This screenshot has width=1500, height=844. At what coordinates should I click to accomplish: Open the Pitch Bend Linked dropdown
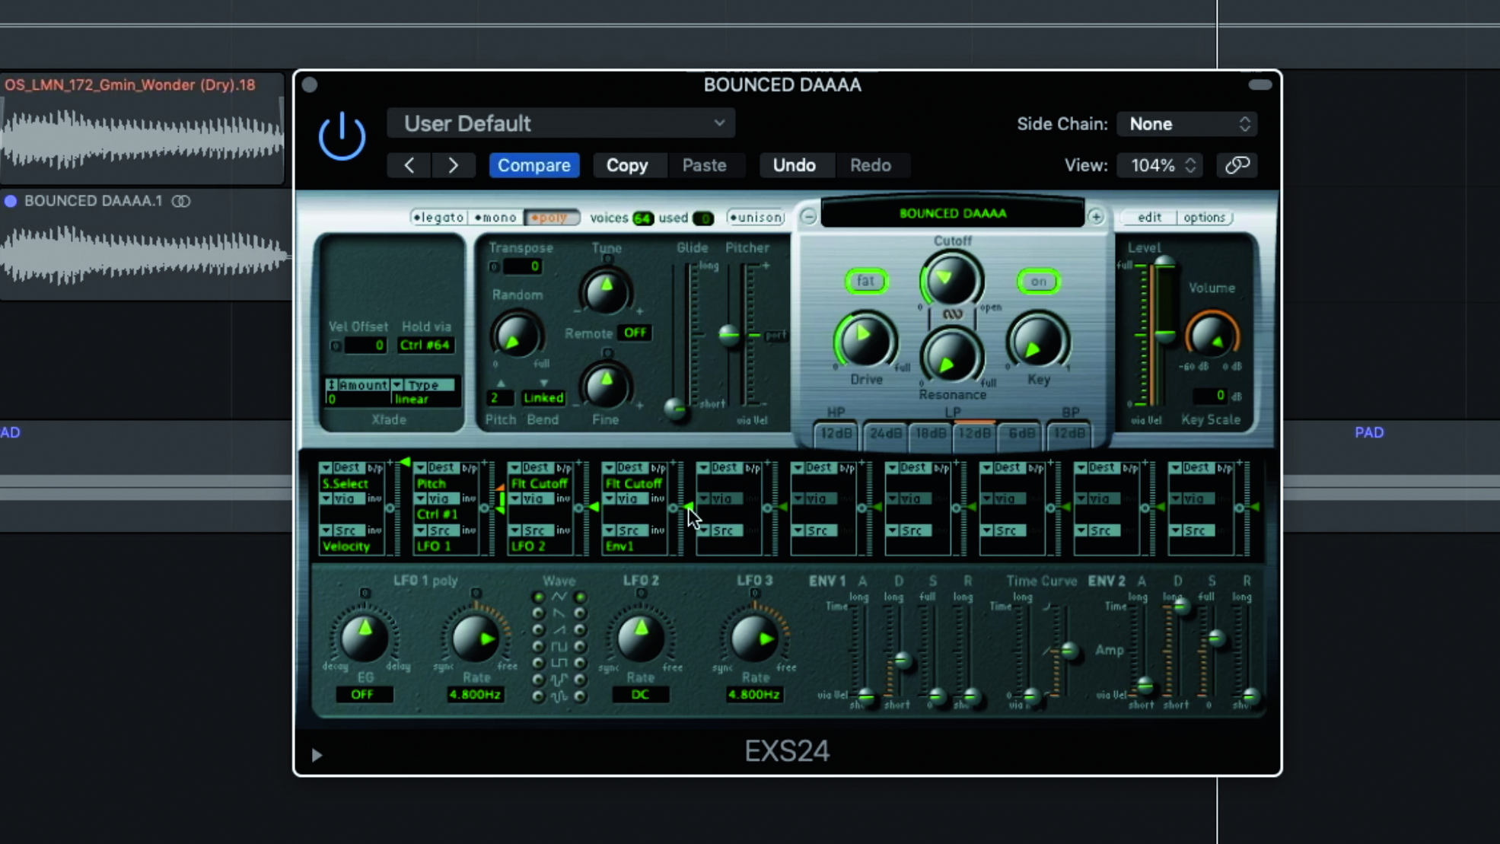(x=543, y=397)
